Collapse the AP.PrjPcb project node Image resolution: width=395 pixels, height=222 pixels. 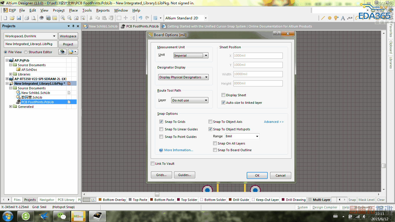[7, 60]
